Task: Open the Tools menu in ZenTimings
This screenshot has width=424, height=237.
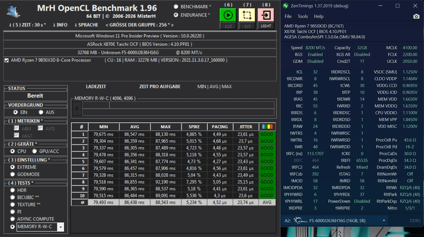Action: pyautogui.click(x=303, y=16)
